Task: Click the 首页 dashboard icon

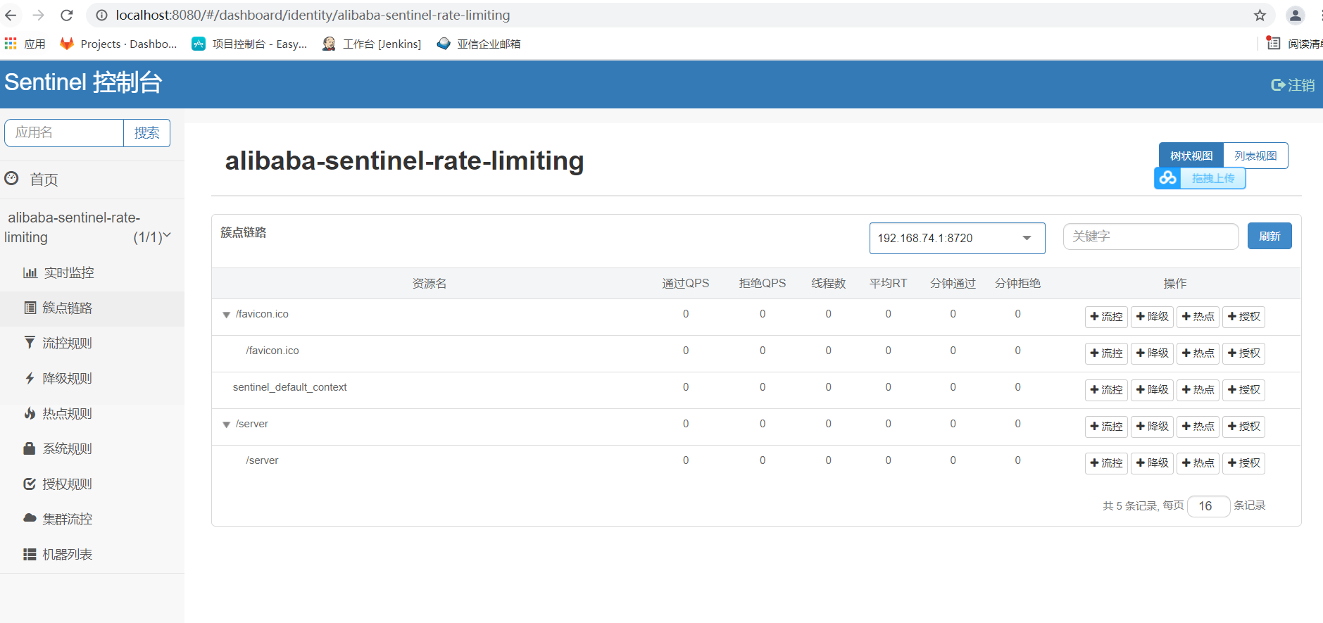Action: coord(11,179)
